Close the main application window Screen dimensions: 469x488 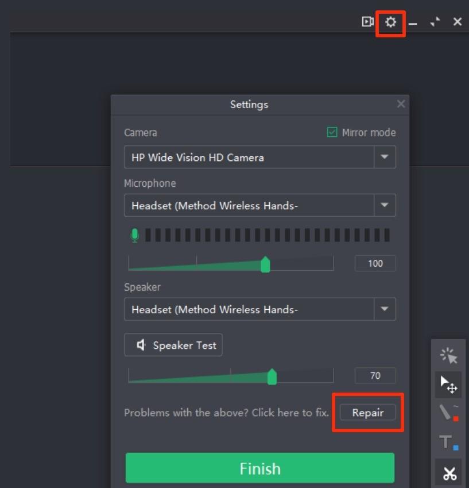pos(457,22)
